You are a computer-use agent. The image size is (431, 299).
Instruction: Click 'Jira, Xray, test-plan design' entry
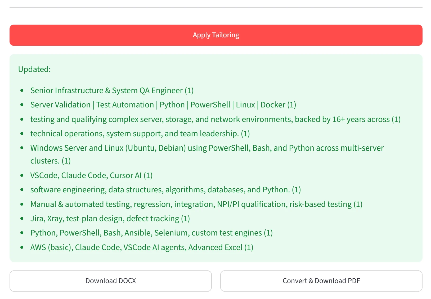[110, 219]
